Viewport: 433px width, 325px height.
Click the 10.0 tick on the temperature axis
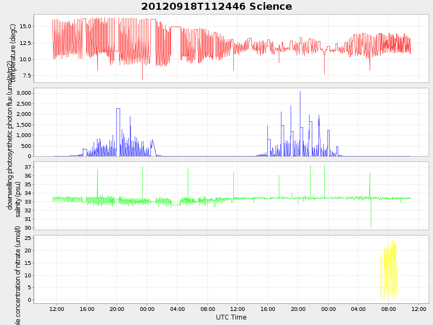click(x=25, y=60)
